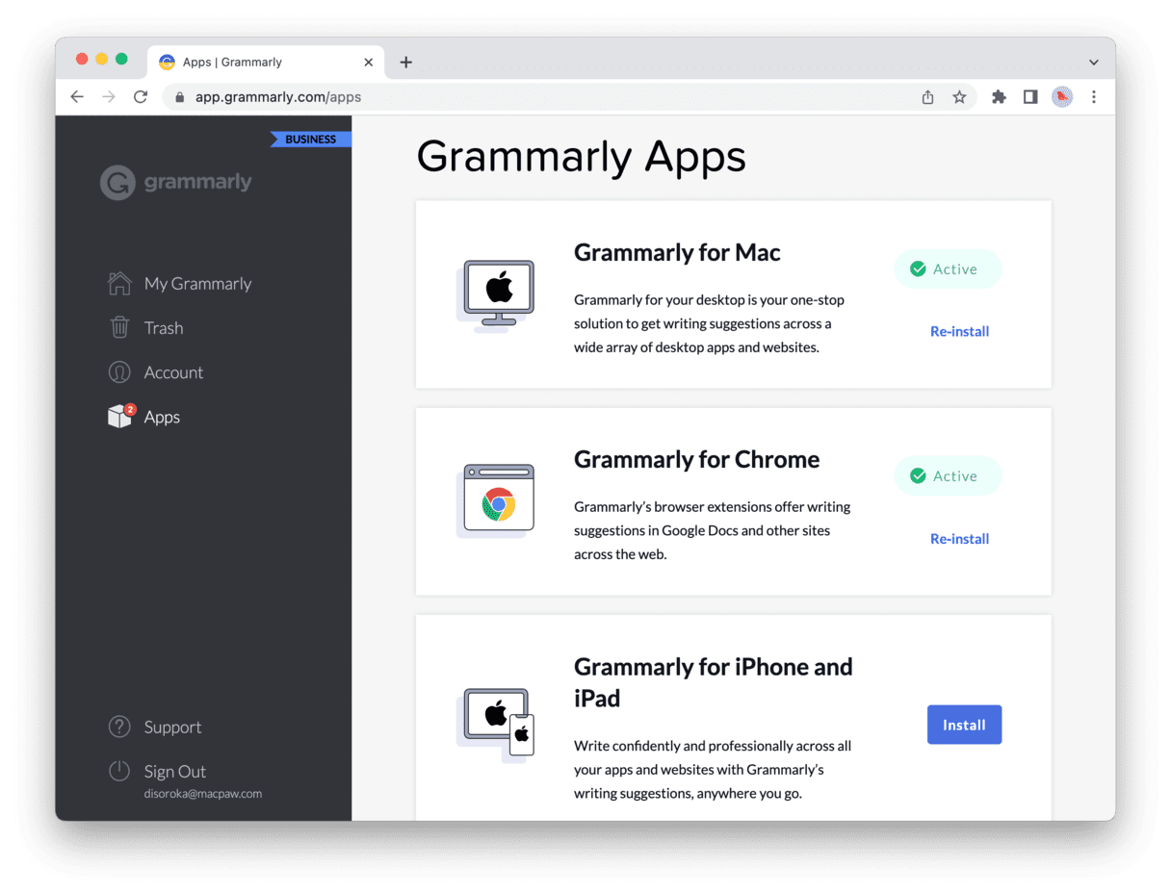The height and width of the screenshot is (894, 1171).
Task: Click the Support question mark icon
Action: (119, 727)
